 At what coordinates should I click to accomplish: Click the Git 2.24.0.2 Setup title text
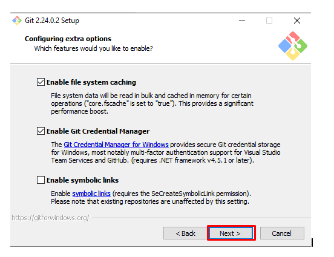pos(52,21)
